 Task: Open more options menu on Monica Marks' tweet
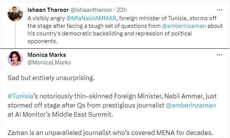[219, 55]
